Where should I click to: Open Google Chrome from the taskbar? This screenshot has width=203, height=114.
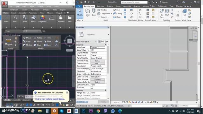coord(98,111)
